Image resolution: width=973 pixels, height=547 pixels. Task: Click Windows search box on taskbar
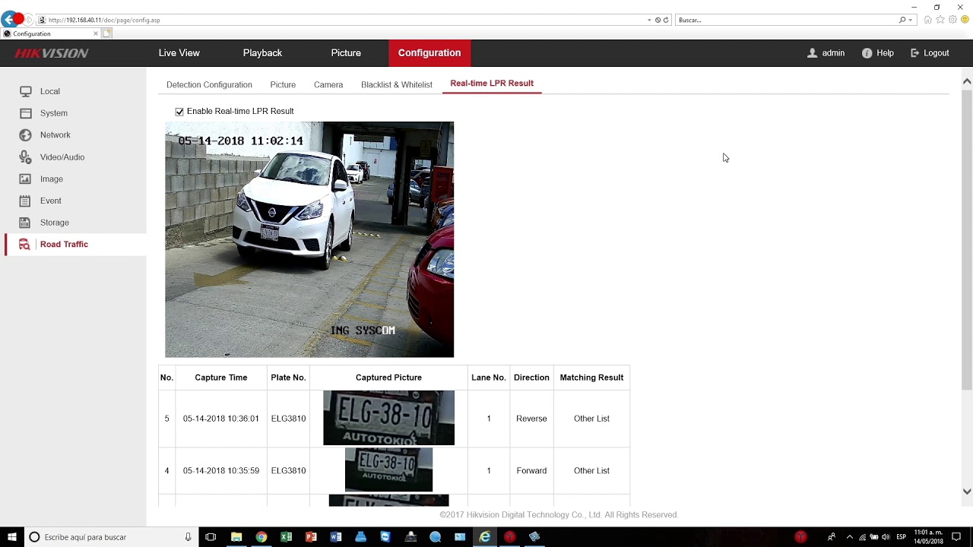110,537
